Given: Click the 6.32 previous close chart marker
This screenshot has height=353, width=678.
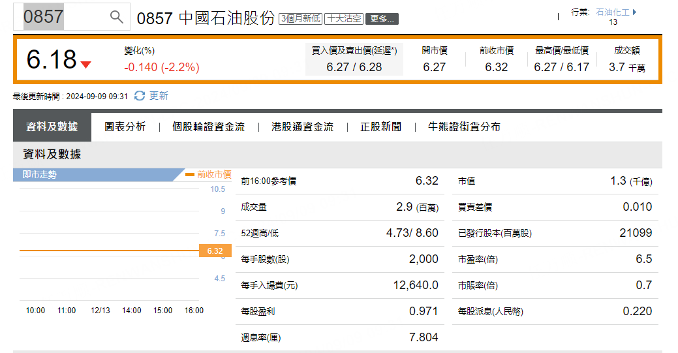Looking at the screenshot, I should coord(215,251).
